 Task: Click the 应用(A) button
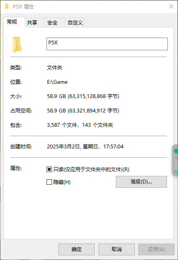pyautogui.click(x=156, y=249)
